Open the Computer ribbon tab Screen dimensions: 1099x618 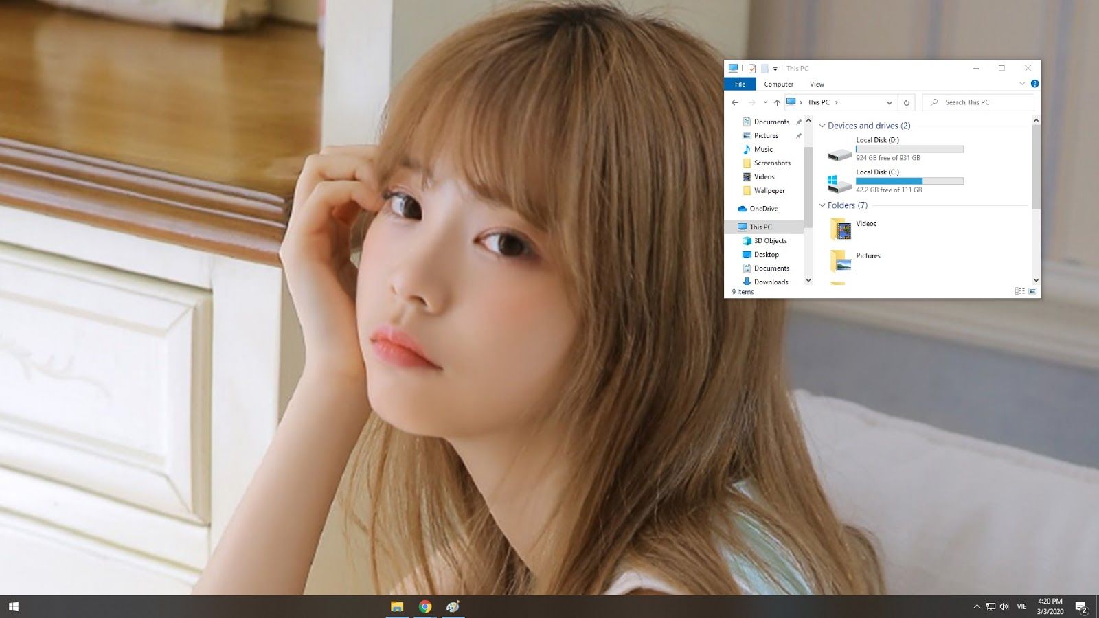tap(778, 84)
